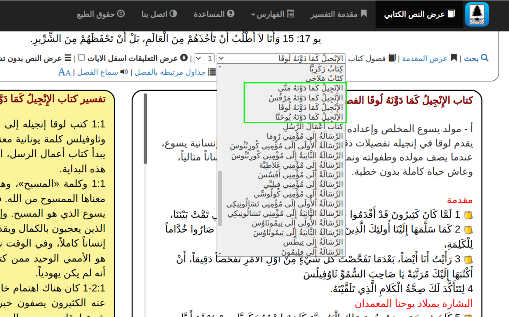Select الرسالة إلى مؤمني فيلبي option
This screenshot has width=509, height=317.
coord(303,184)
